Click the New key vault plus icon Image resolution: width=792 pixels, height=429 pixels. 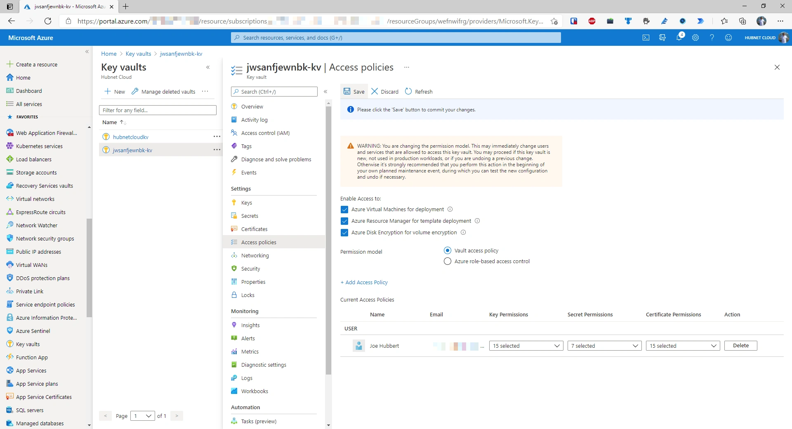click(108, 92)
